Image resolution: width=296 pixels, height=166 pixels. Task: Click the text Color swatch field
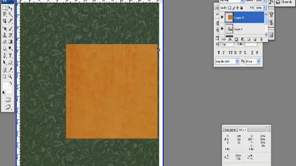(x=251, y=44)
